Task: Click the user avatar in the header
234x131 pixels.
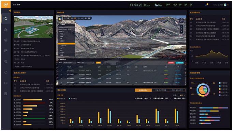Action: pos(225,5)
